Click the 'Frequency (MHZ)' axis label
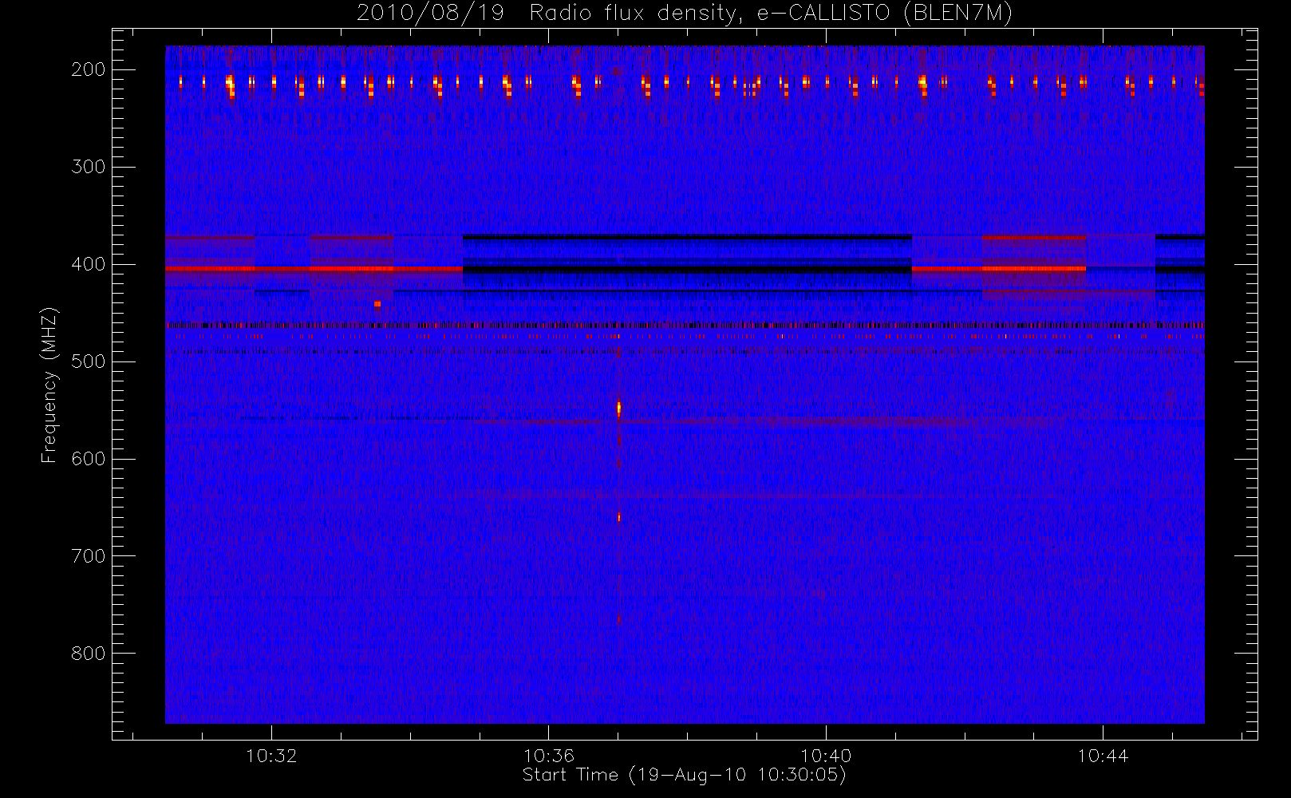Image resolution: width=1291 pixels, height=798 pixels. coord(49,385)
